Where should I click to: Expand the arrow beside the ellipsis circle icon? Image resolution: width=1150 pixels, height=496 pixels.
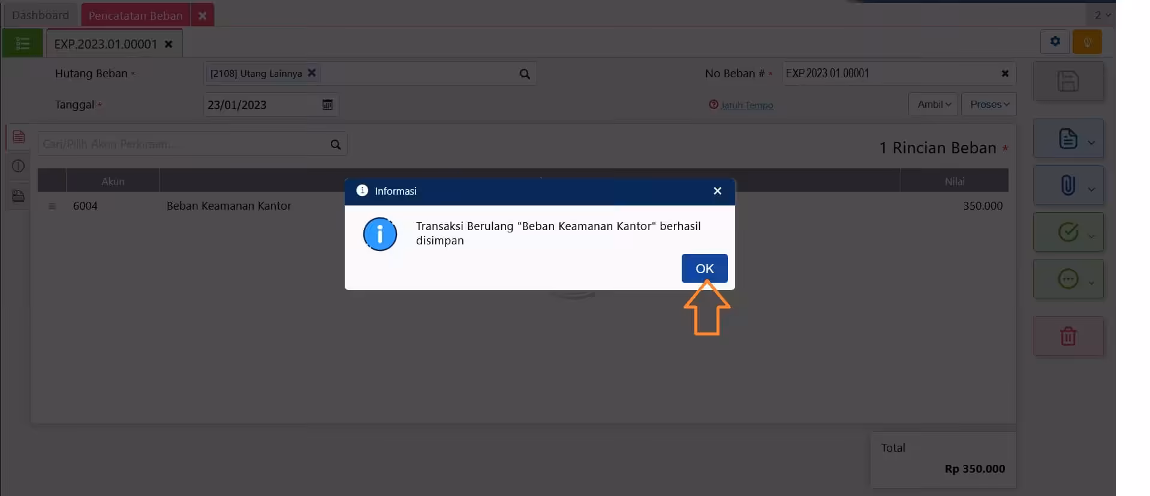point(1091,283)
